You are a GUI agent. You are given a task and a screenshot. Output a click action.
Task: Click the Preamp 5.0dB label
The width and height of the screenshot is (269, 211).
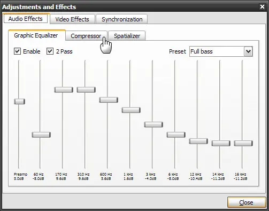20,176
